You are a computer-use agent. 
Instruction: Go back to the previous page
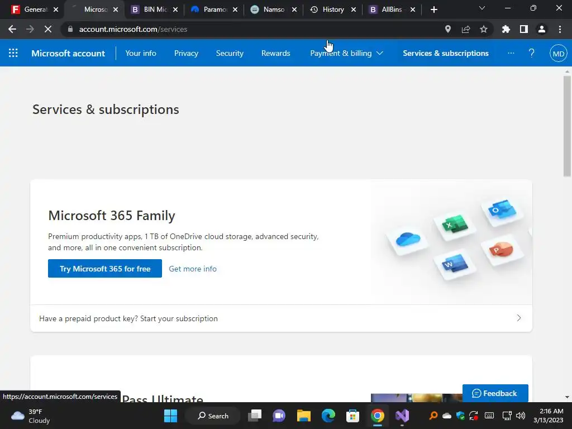(x=12, y=29)
